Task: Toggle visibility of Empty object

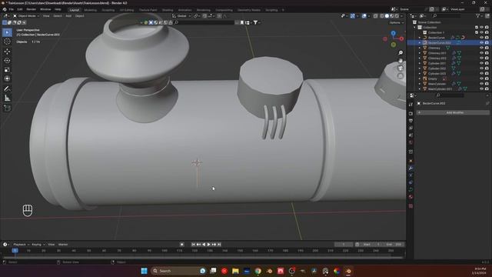Action: (481, 78)
